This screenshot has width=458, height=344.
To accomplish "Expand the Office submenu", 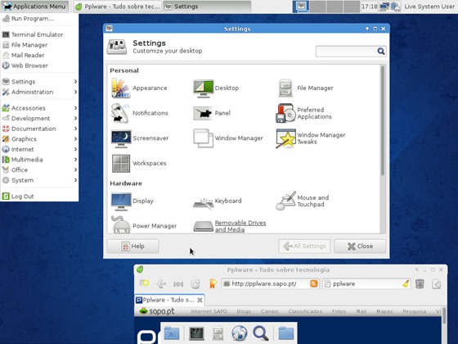I will (39, 170).
